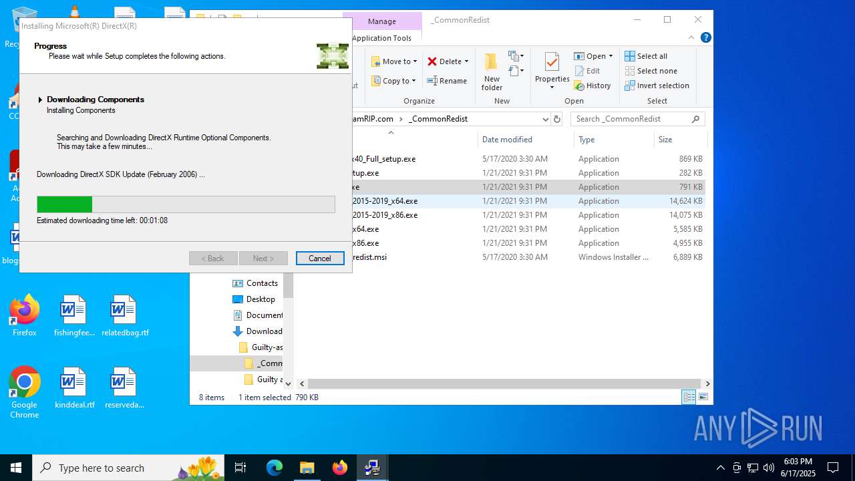Switch to Large icons view in status bar
Viewport: 855px width, 481px height.
[703, 397]
